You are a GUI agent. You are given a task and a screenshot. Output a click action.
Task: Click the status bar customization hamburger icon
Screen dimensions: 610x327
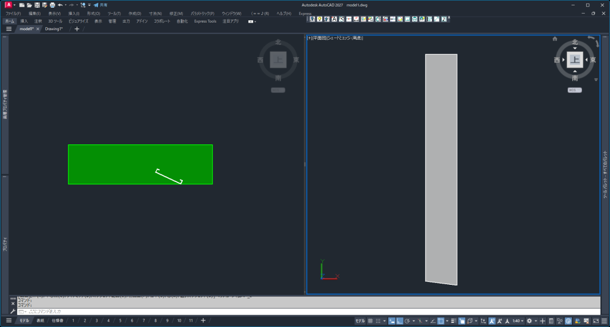603,321
